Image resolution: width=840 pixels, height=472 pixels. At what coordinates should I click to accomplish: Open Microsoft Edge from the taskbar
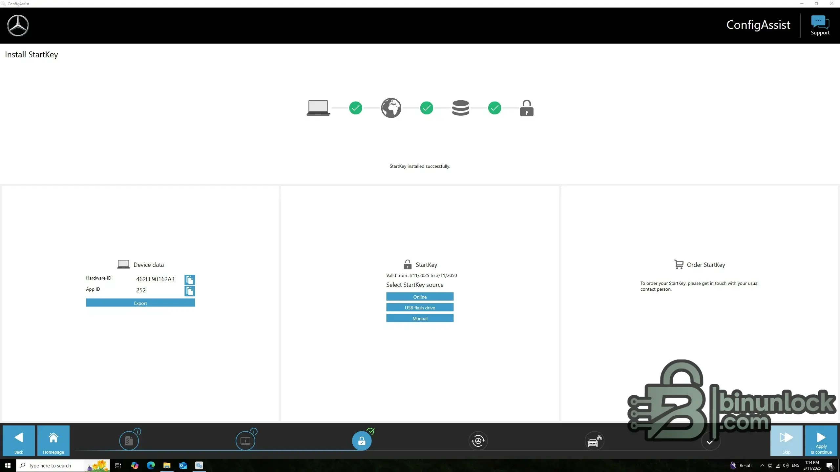[151, 465]
